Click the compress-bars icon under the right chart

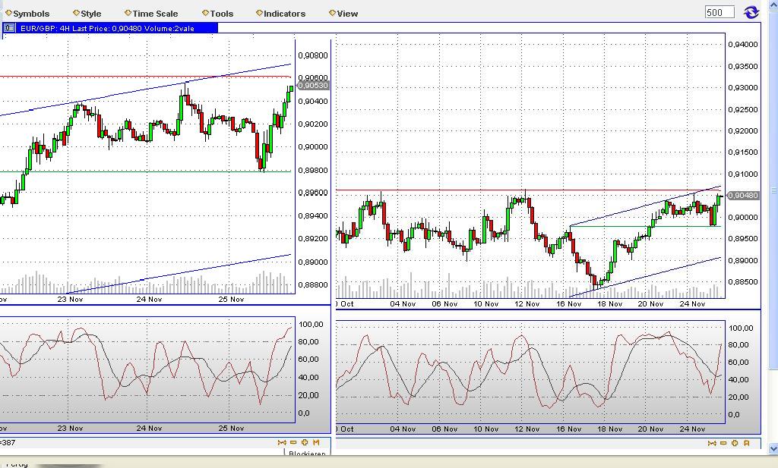tap(712, 444)
